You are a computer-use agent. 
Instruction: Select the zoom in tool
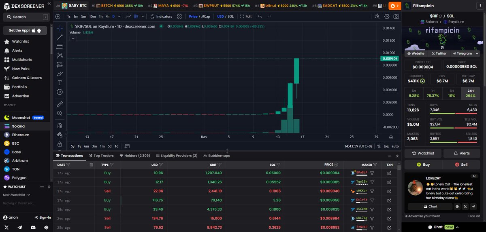[x=60, y=114]
